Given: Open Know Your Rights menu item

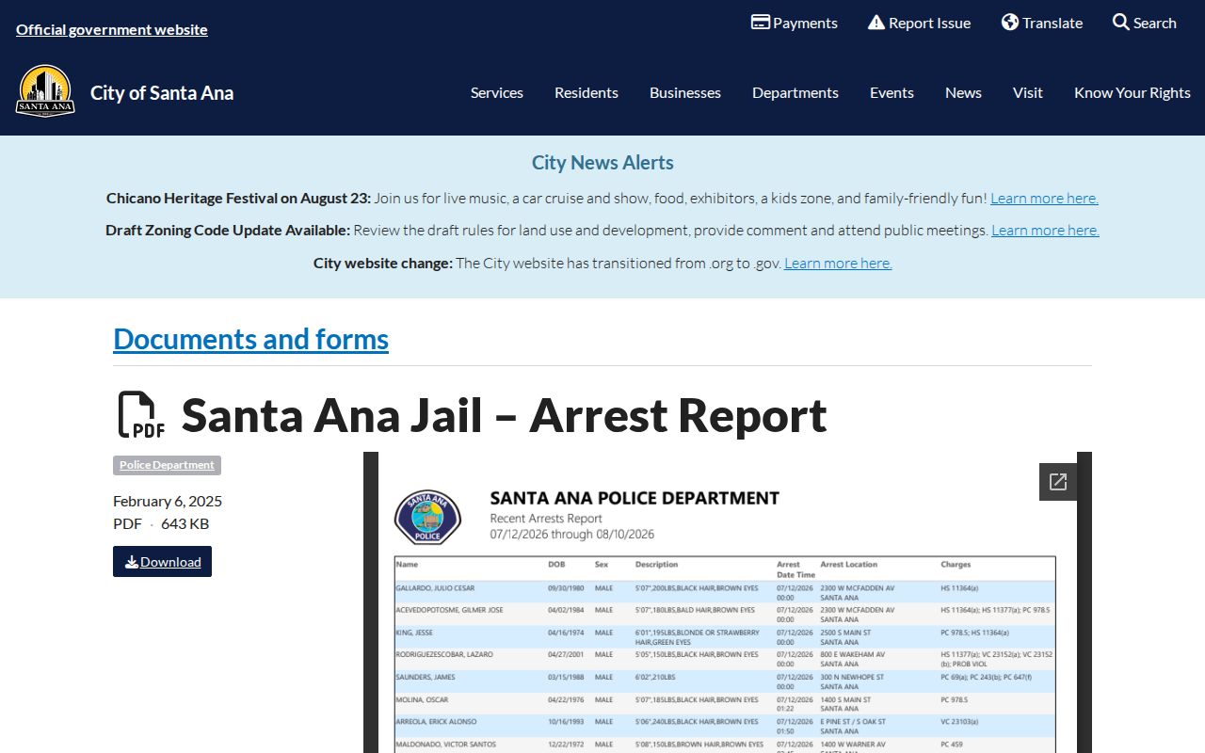Looking at the screenshot, I should 1133,92.
